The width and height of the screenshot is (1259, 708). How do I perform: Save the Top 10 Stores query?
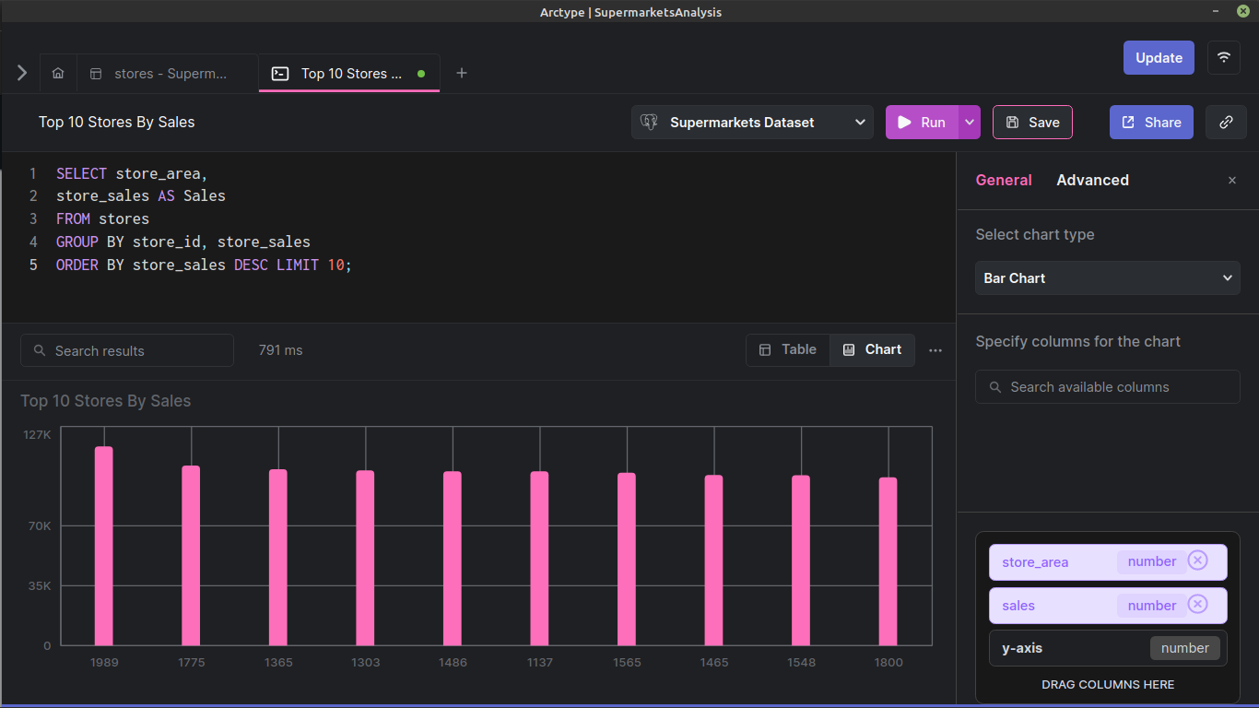click(1032, 122)
